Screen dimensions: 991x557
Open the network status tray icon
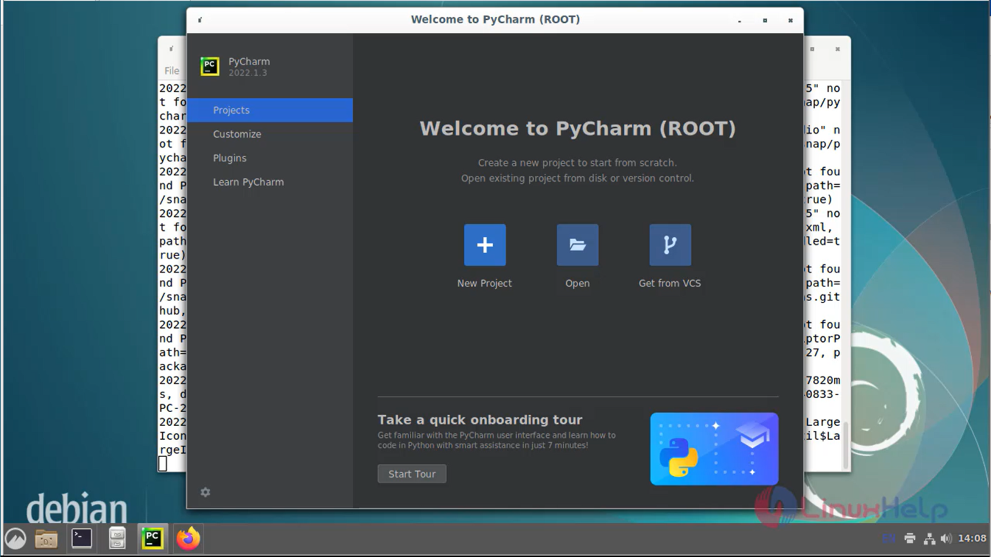[929, 539]
